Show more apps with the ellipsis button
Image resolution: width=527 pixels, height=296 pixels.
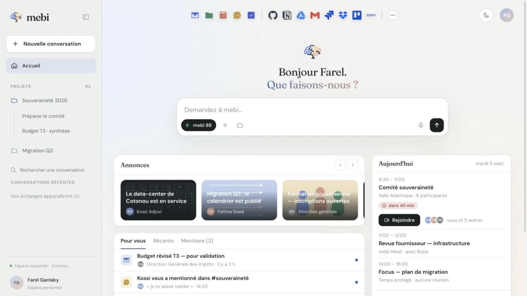pyautogui.click(x=393, y=15)
